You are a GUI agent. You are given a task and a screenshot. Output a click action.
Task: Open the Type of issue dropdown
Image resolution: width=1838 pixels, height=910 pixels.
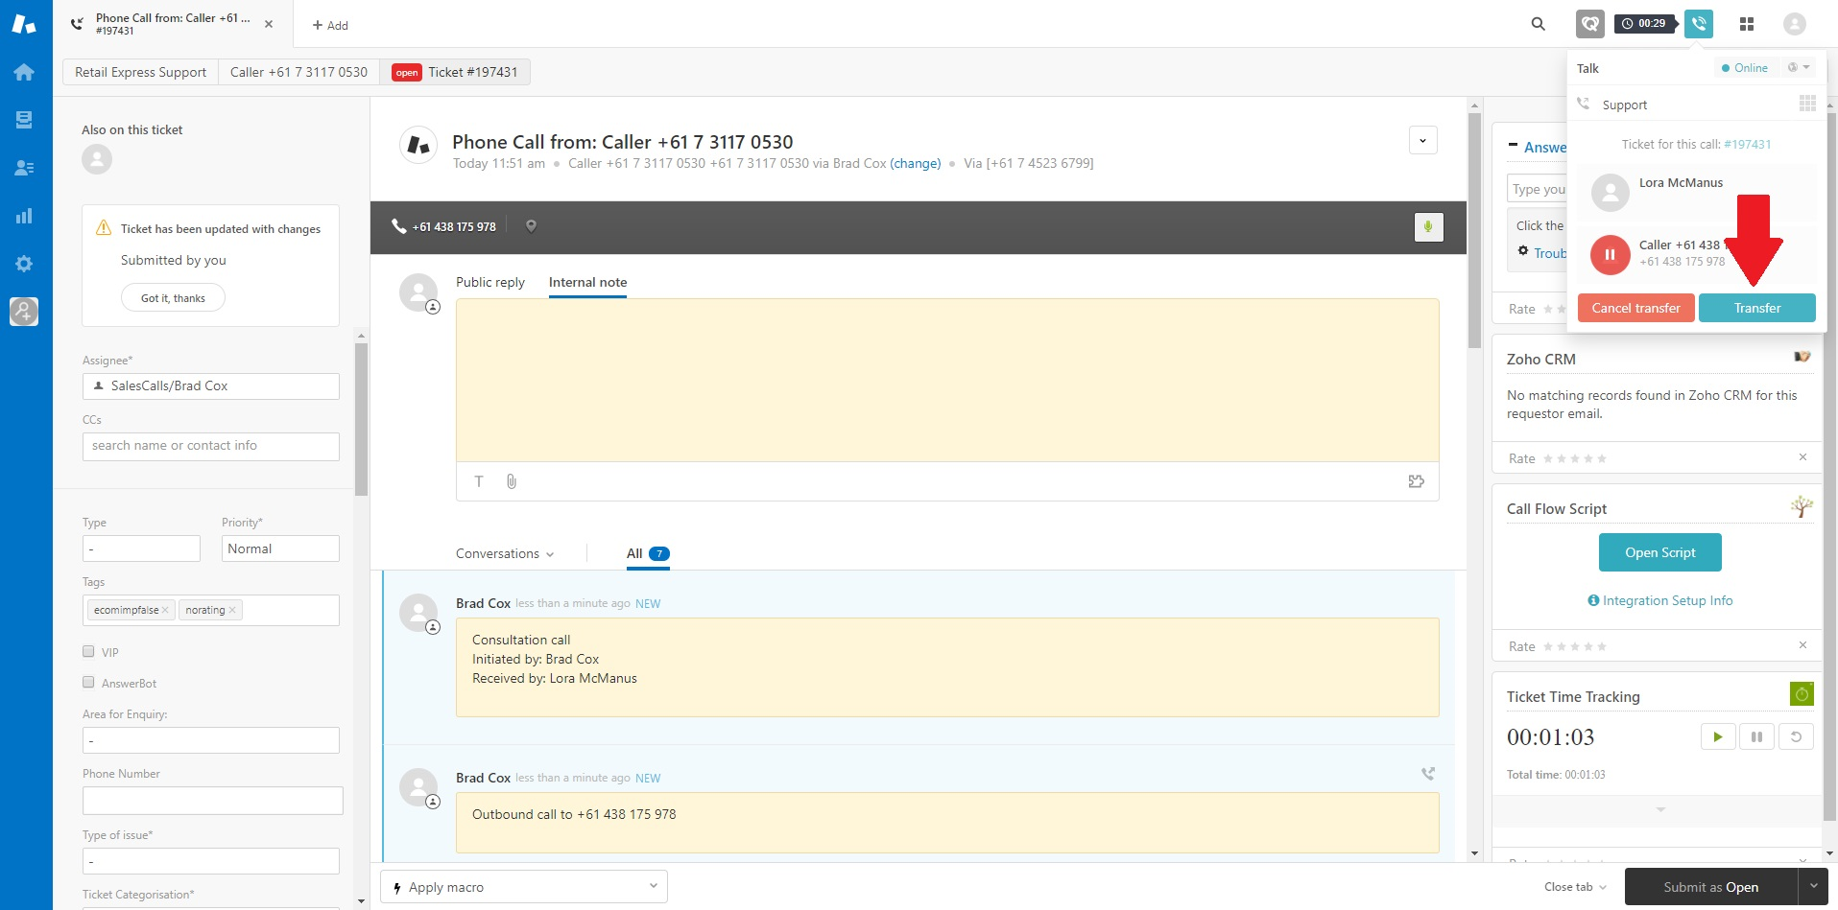point(211,861)
